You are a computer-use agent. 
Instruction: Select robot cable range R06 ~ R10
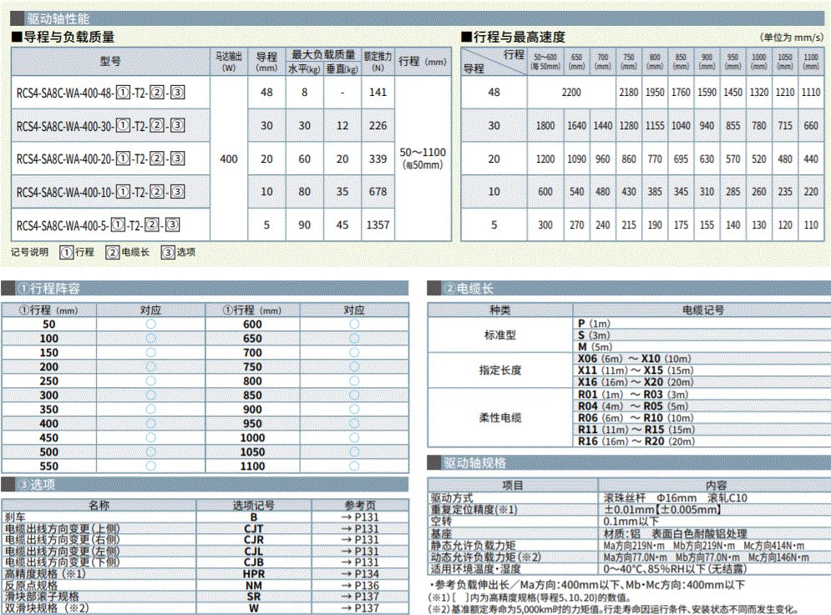tap(636, 418)
